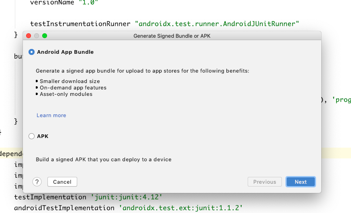Select the Android App Bundle radio button
Image resolution: width=351 pixels, height=213 pixels.
(x=32, y=52)
